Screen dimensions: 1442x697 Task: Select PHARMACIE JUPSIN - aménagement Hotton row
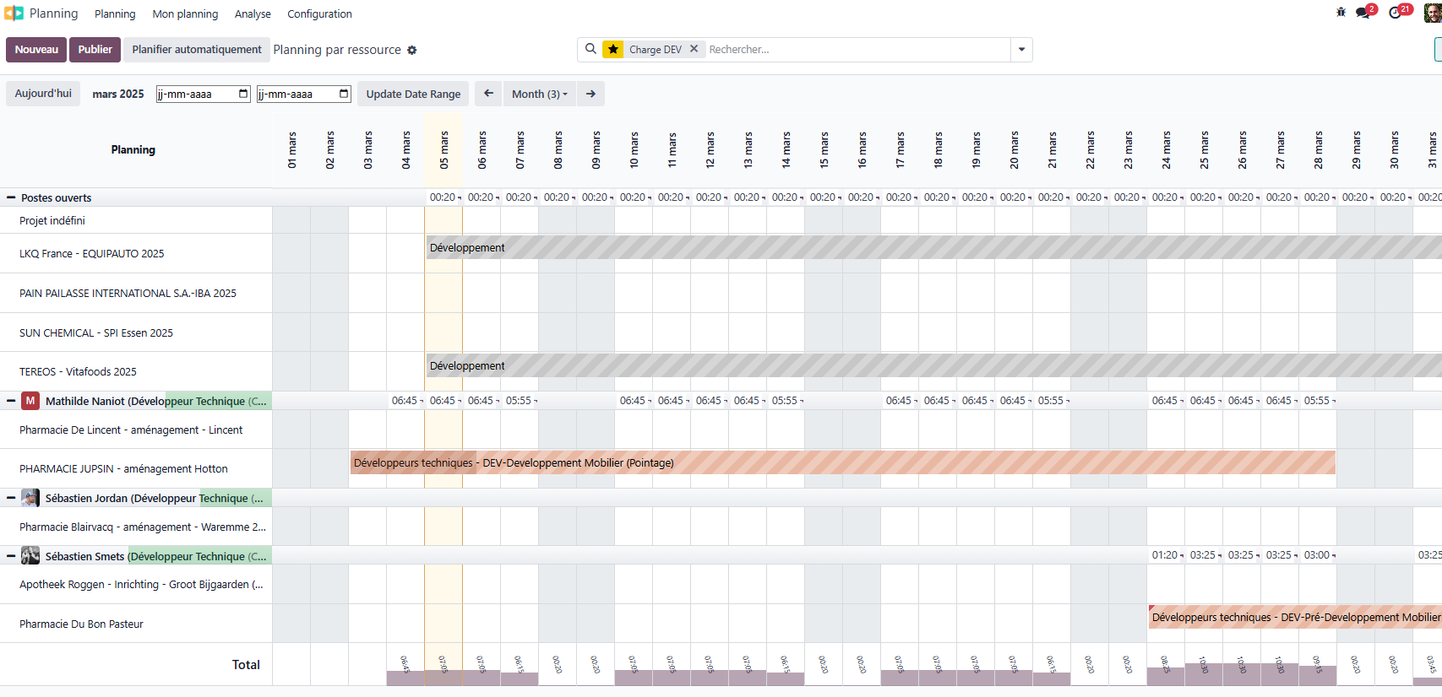point(136,468)
